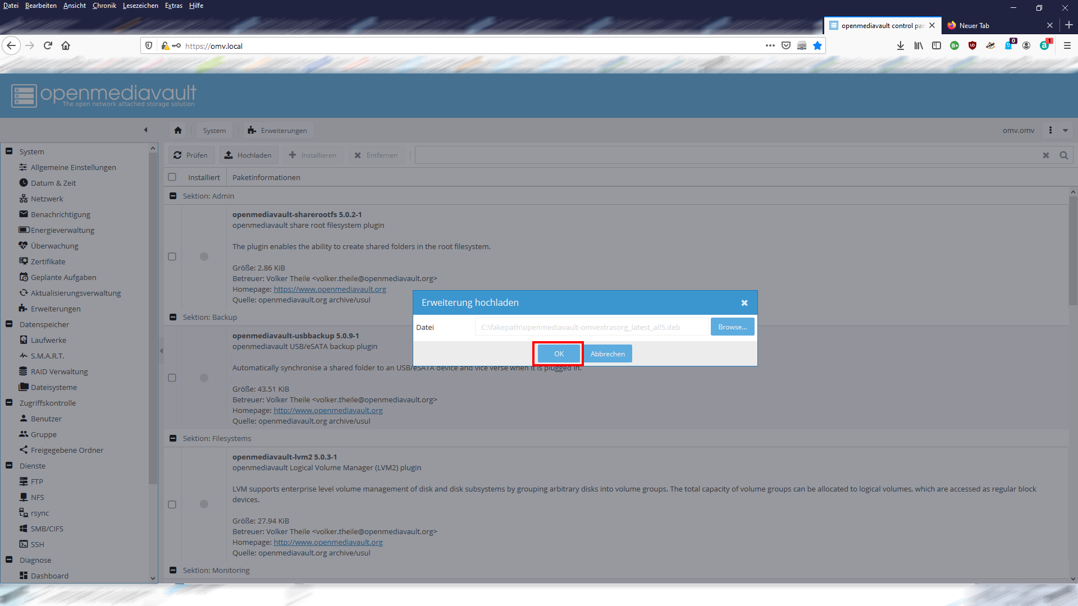This screenshot has width=1078, height=606.
Task: Tick the openmediavault-sharerootfs checkbox
Action: tap(172, 256)
